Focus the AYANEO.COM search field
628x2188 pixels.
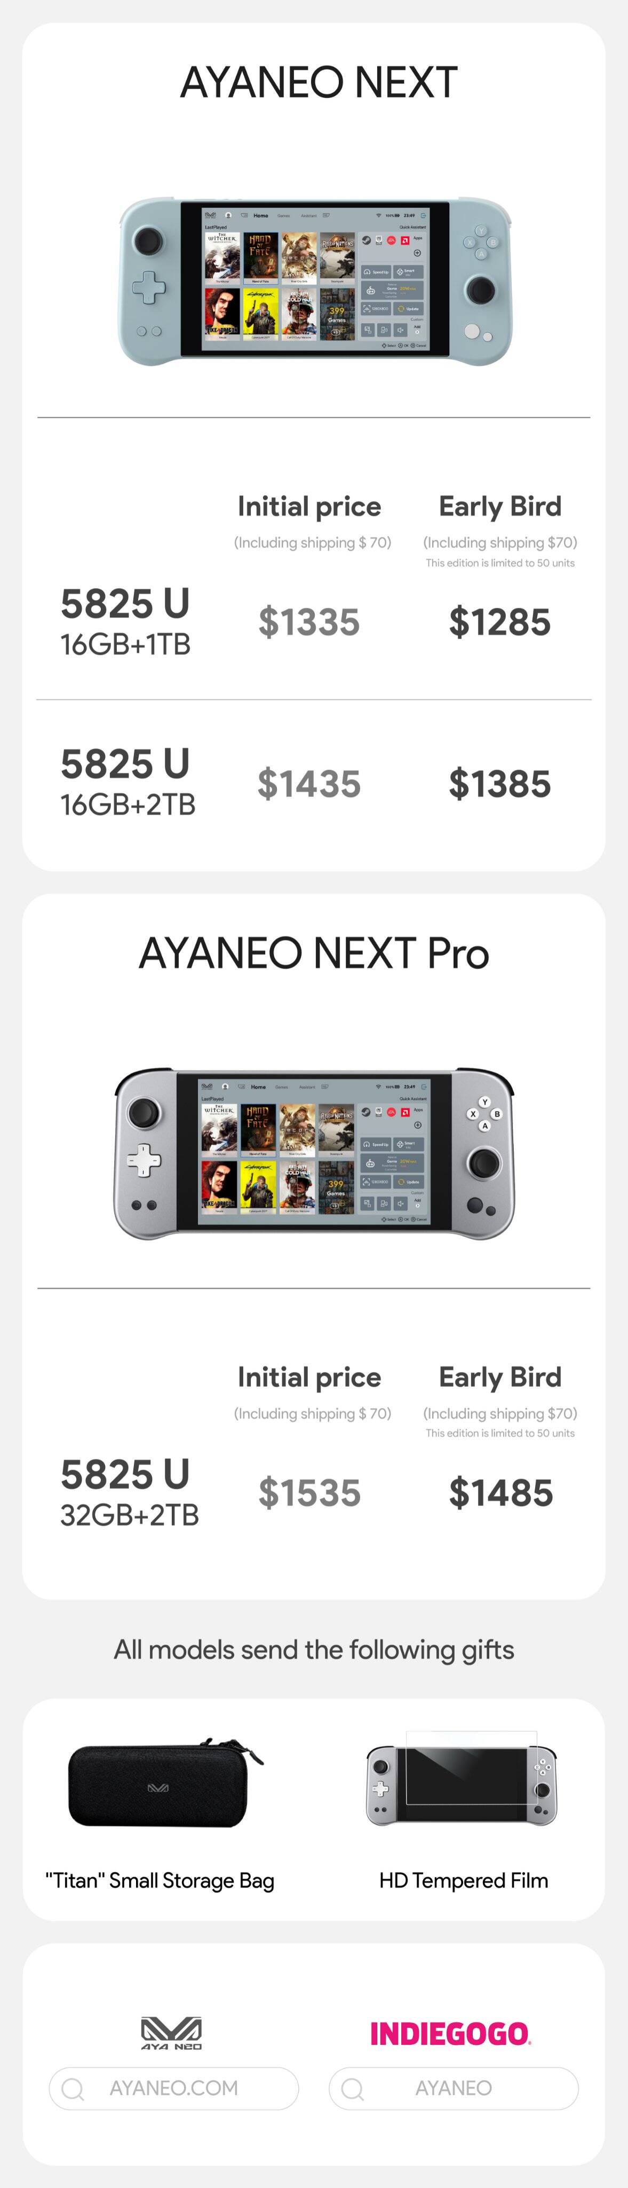pos(174,2089)
